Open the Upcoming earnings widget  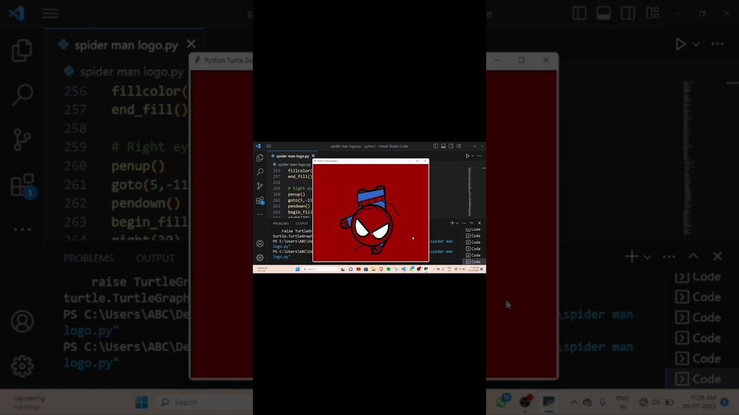pyautogui.click(x=263, y=269)
